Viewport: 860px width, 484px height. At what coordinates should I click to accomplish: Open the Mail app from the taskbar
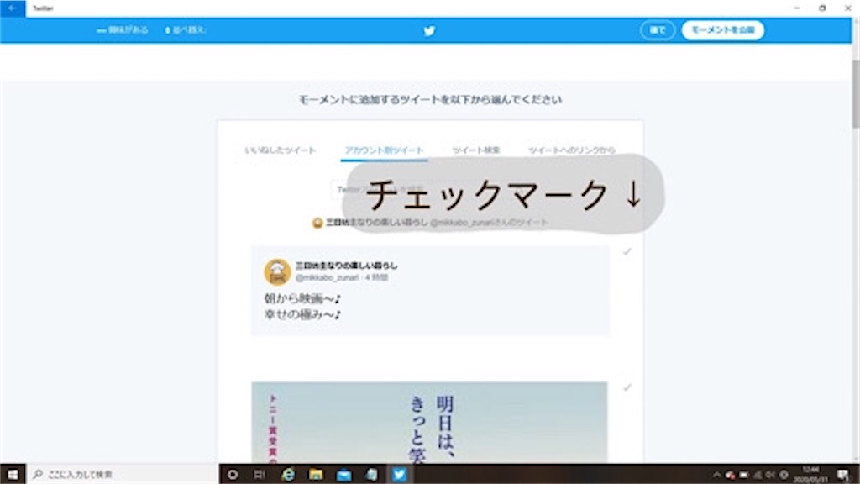[x=343, y=474]
